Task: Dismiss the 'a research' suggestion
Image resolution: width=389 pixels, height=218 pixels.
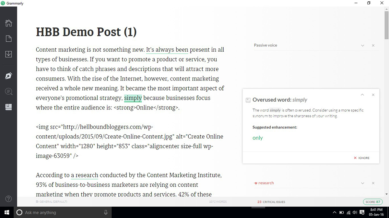Action: (x=373, y=183)
